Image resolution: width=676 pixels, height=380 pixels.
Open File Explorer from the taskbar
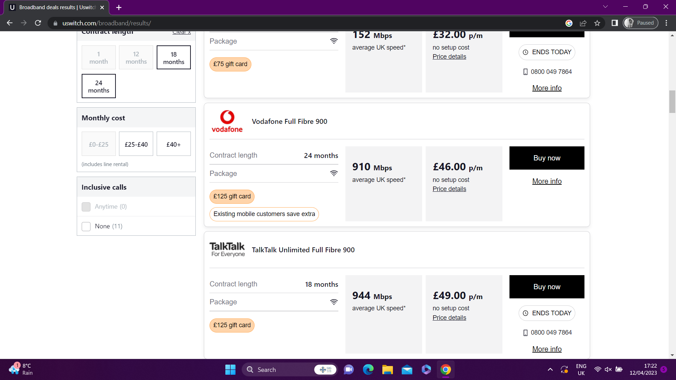387,369
